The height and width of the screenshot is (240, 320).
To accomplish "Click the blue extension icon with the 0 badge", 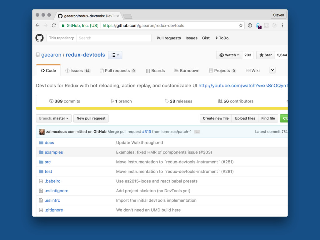I will [x=258, y=26].
